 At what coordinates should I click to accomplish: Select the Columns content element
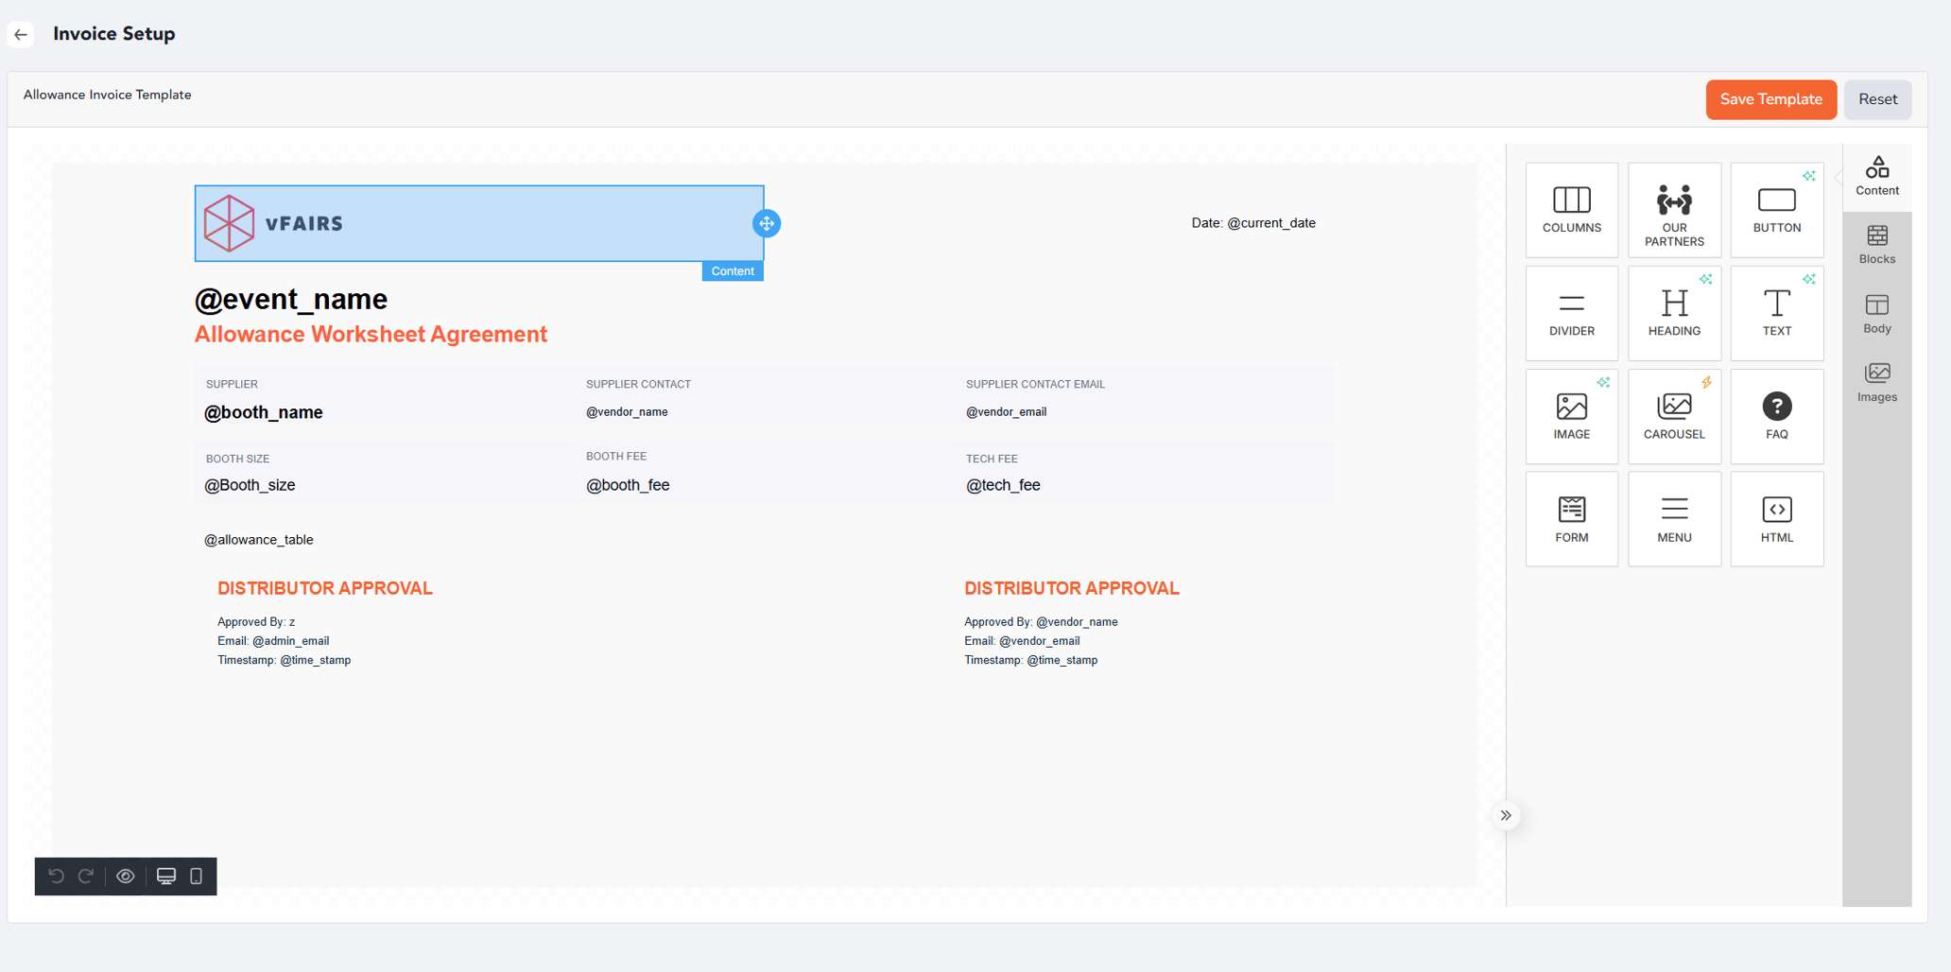click(x=1571, y=209)
